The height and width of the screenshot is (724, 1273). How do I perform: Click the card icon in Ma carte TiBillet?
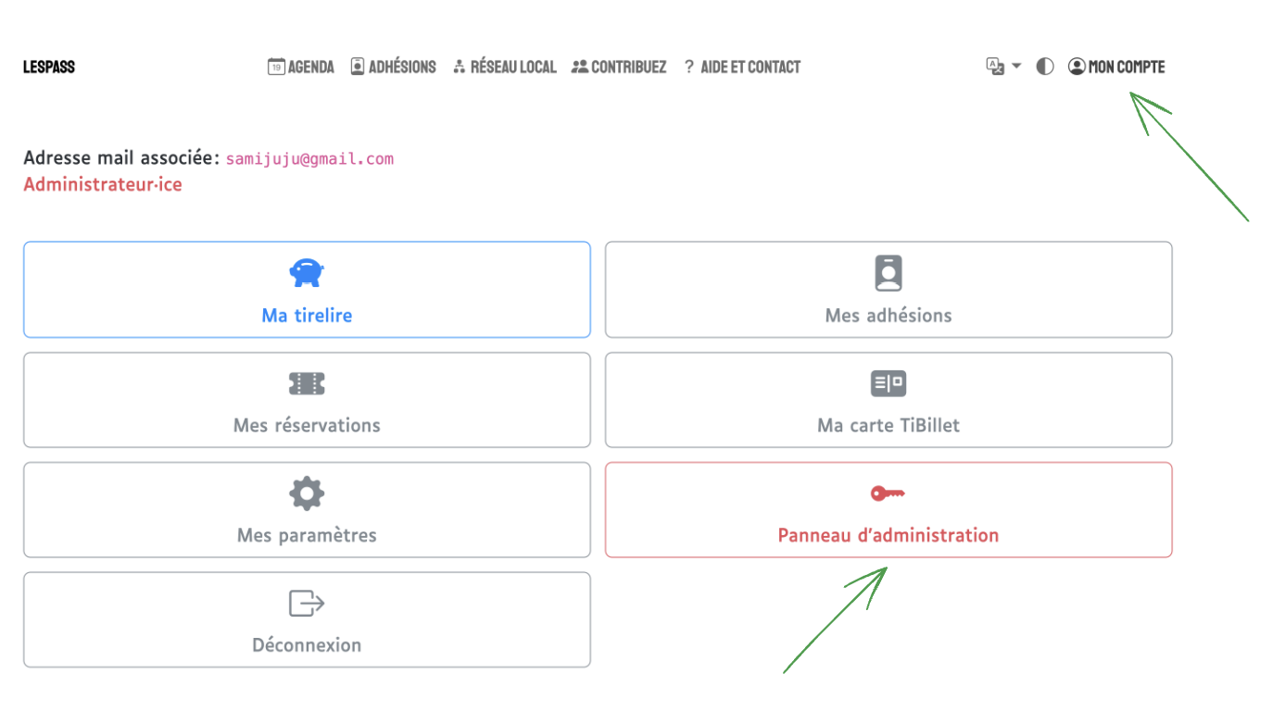pyautogui.click(x=888, y=383)
